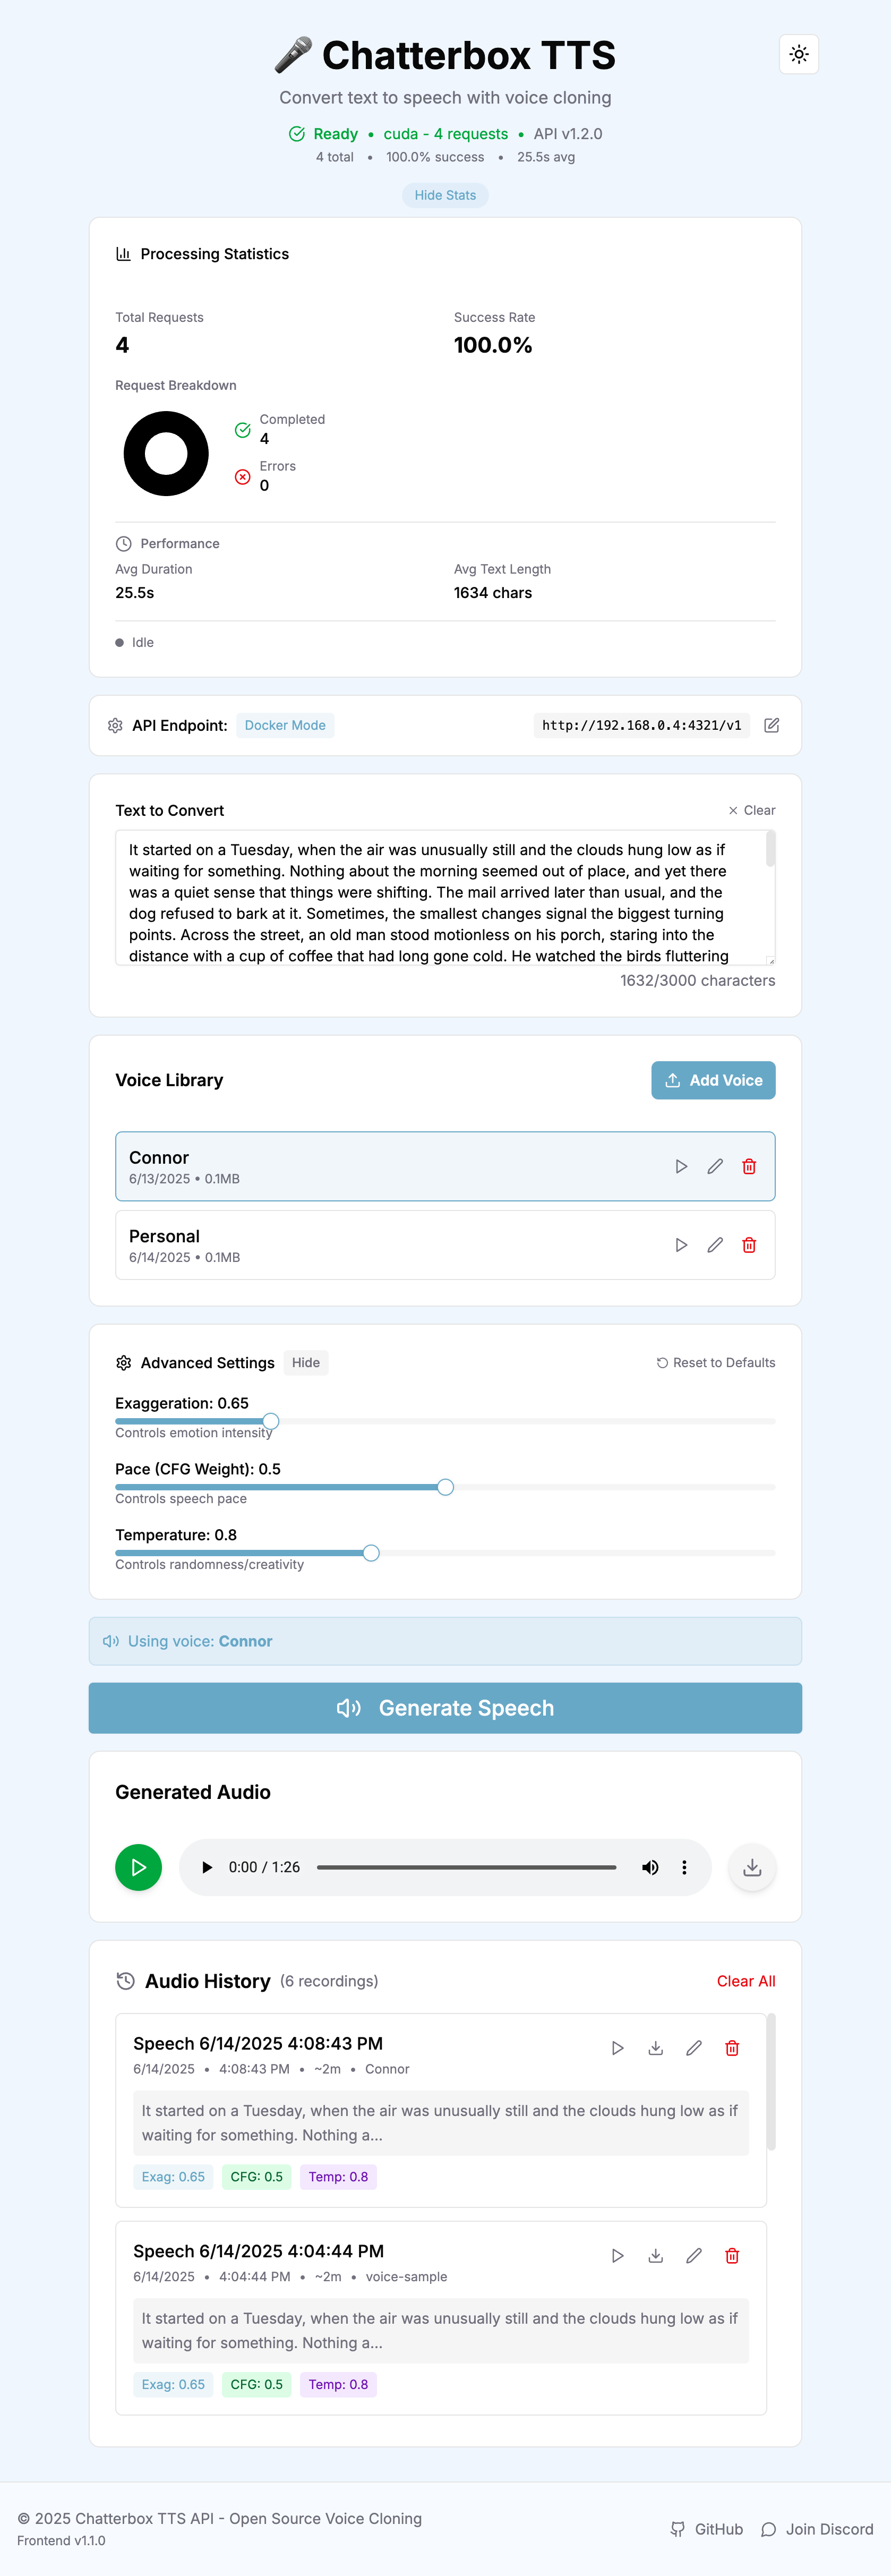
Task: Click the Add Voice button
Action: coord(713,1080)
